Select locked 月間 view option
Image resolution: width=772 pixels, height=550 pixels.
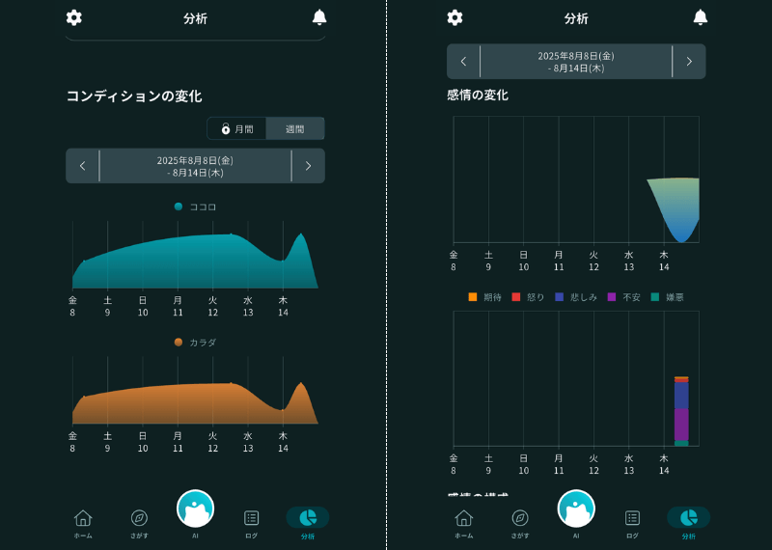point(236,129)
